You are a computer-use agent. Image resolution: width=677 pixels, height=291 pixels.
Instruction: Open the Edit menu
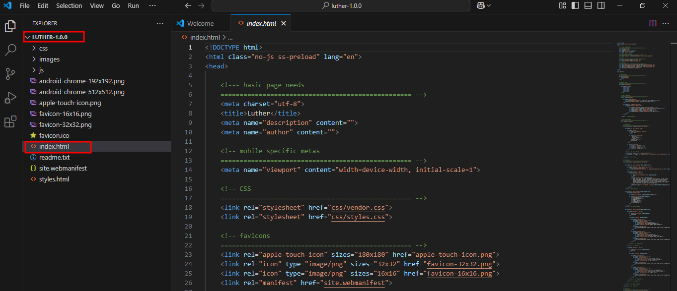(43, 5)
